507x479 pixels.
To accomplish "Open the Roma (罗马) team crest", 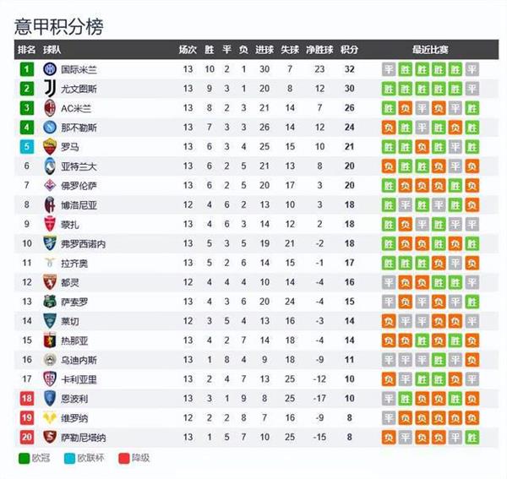I will [x=50, y=147].
